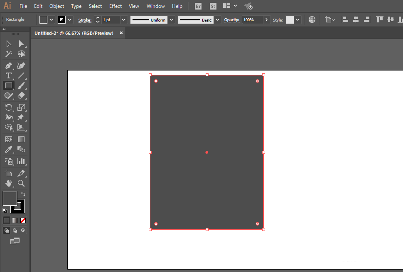Image resolution: width=403 pixels, height=272 pixels.
Task: Select the Column Graph tool
Action: 21,161
